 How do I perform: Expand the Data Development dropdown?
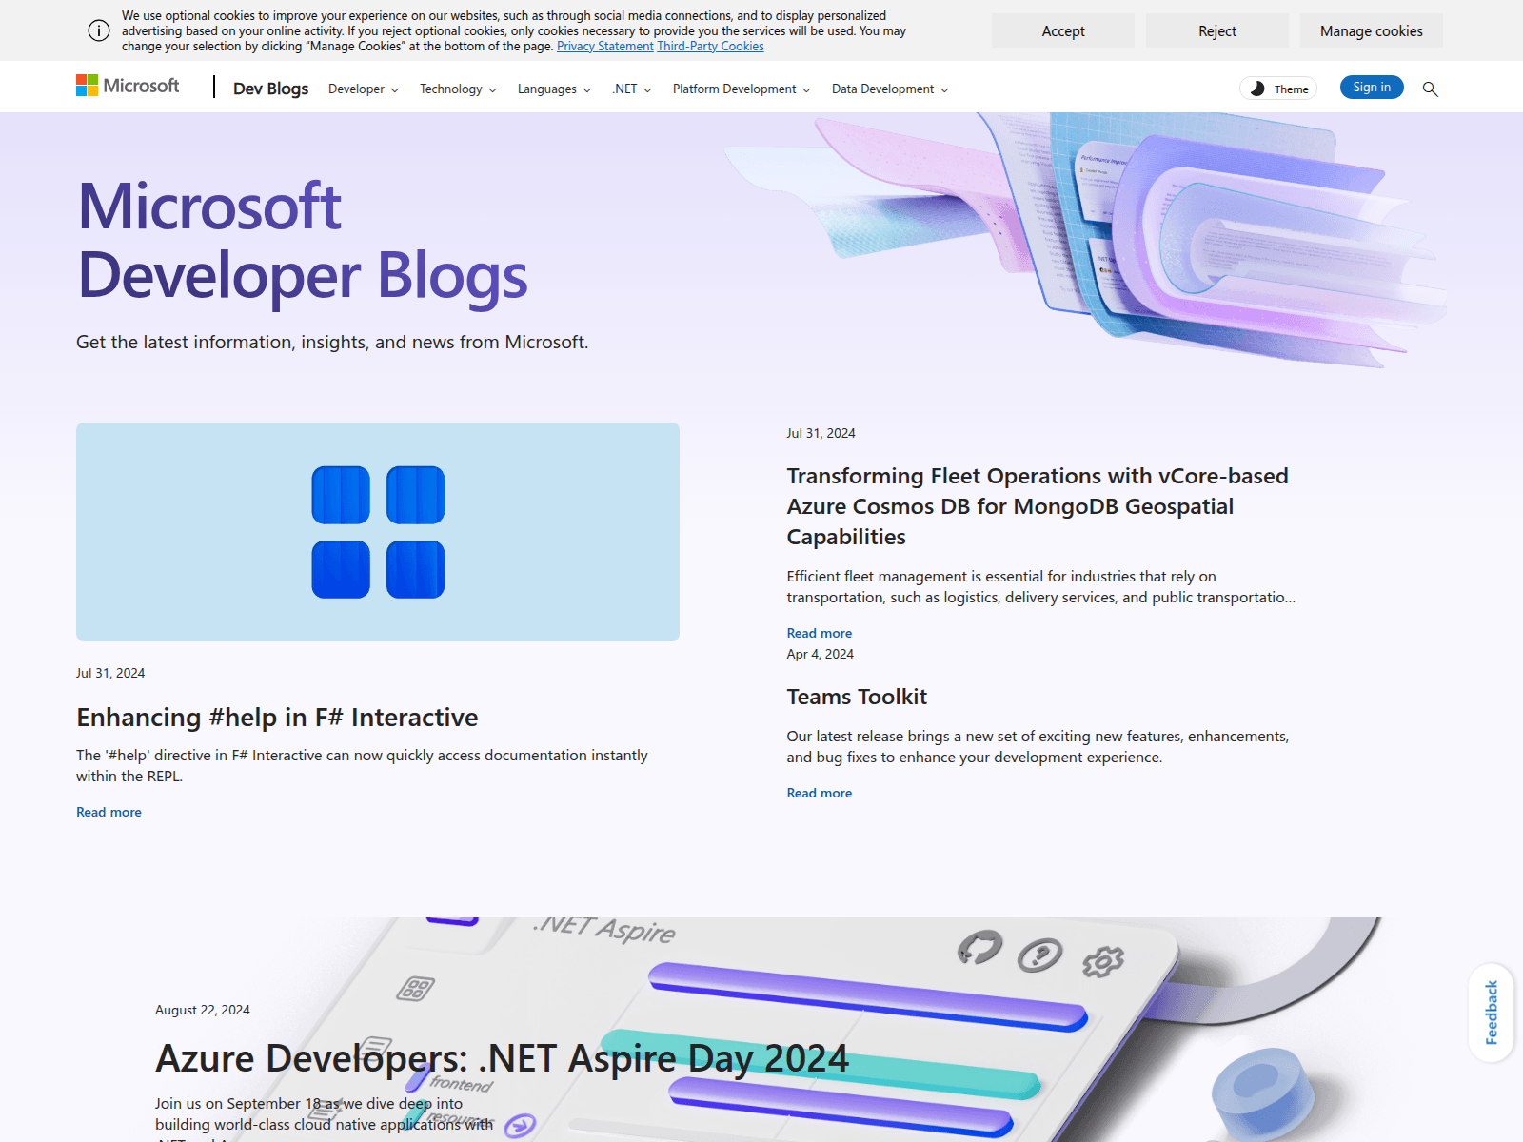(890, 89)
